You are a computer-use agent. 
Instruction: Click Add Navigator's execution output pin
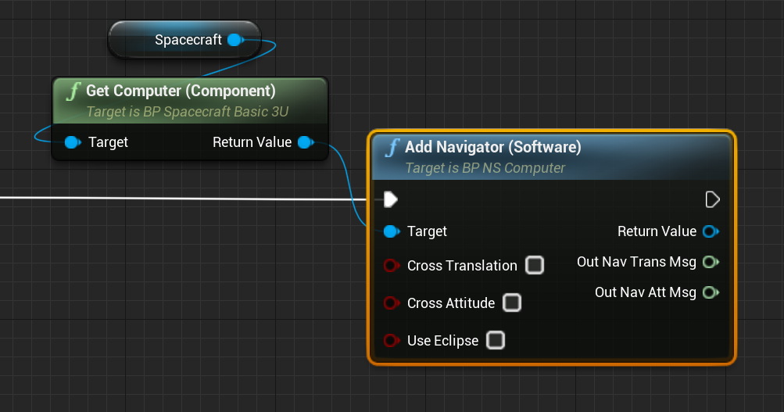pos(712,200)
